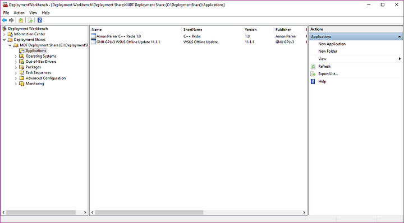Click the Deployment Shares folder icon

(10, 40)
